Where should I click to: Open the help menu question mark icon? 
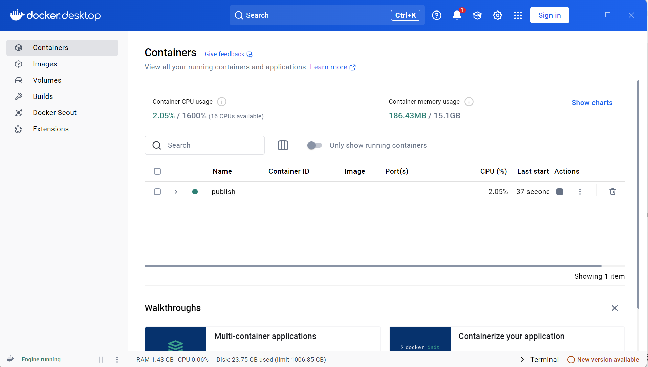point(437,15)
